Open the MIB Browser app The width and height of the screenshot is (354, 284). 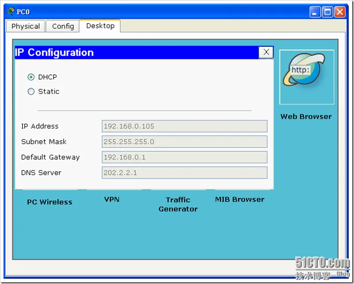tap(240, 199)
